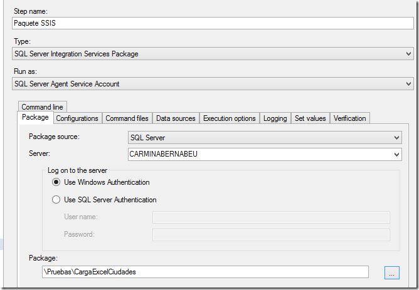
Task: Open the Configurations tab
Action: (77, 118)
